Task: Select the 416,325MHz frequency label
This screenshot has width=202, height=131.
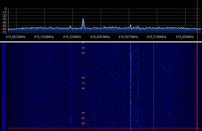Action: coord(72,37)
